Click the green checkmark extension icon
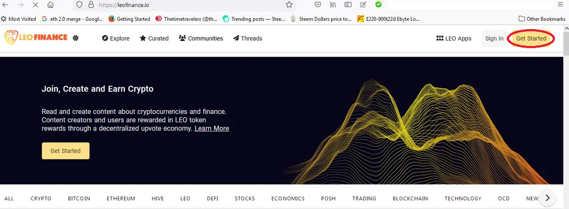The image size is (569, 209). click(x=378, y=5)
